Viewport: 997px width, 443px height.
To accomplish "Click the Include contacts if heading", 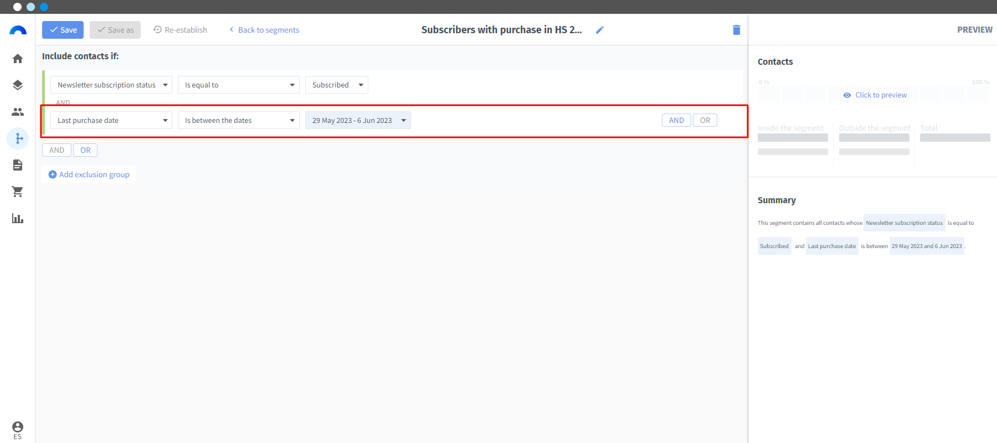I will [80, 56].
